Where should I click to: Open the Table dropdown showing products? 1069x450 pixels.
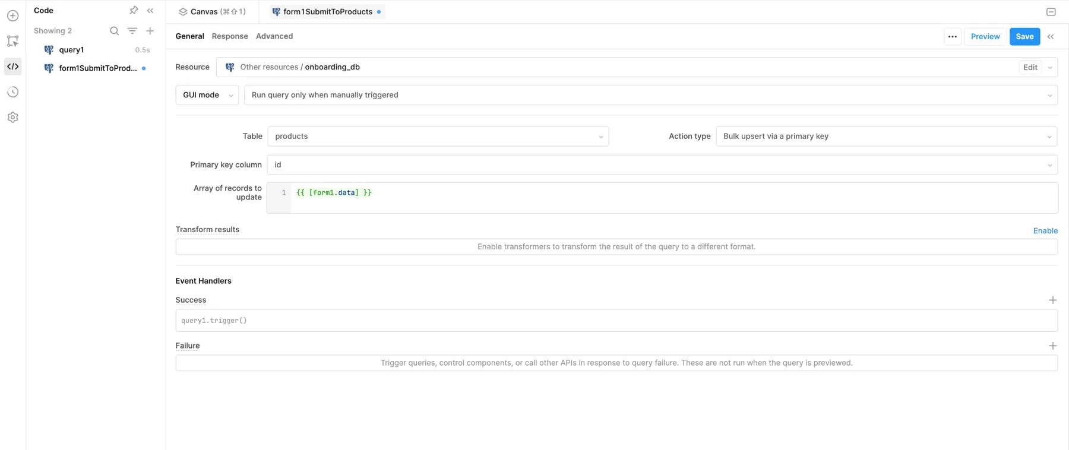point(438,136)
